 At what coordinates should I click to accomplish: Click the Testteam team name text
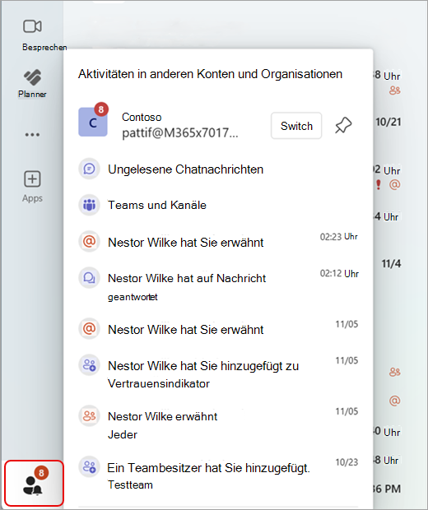pos(130,484)
